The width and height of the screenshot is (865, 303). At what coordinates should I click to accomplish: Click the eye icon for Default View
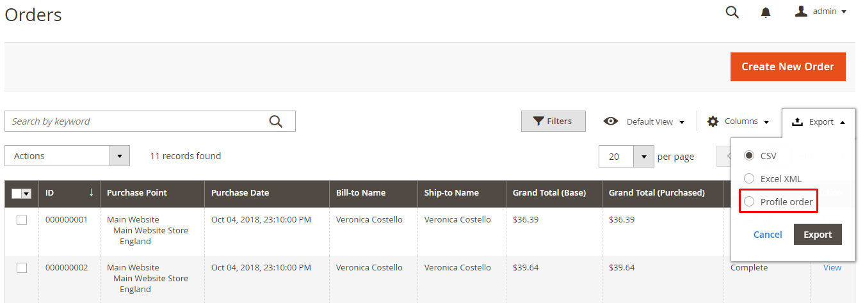point(611,121)
